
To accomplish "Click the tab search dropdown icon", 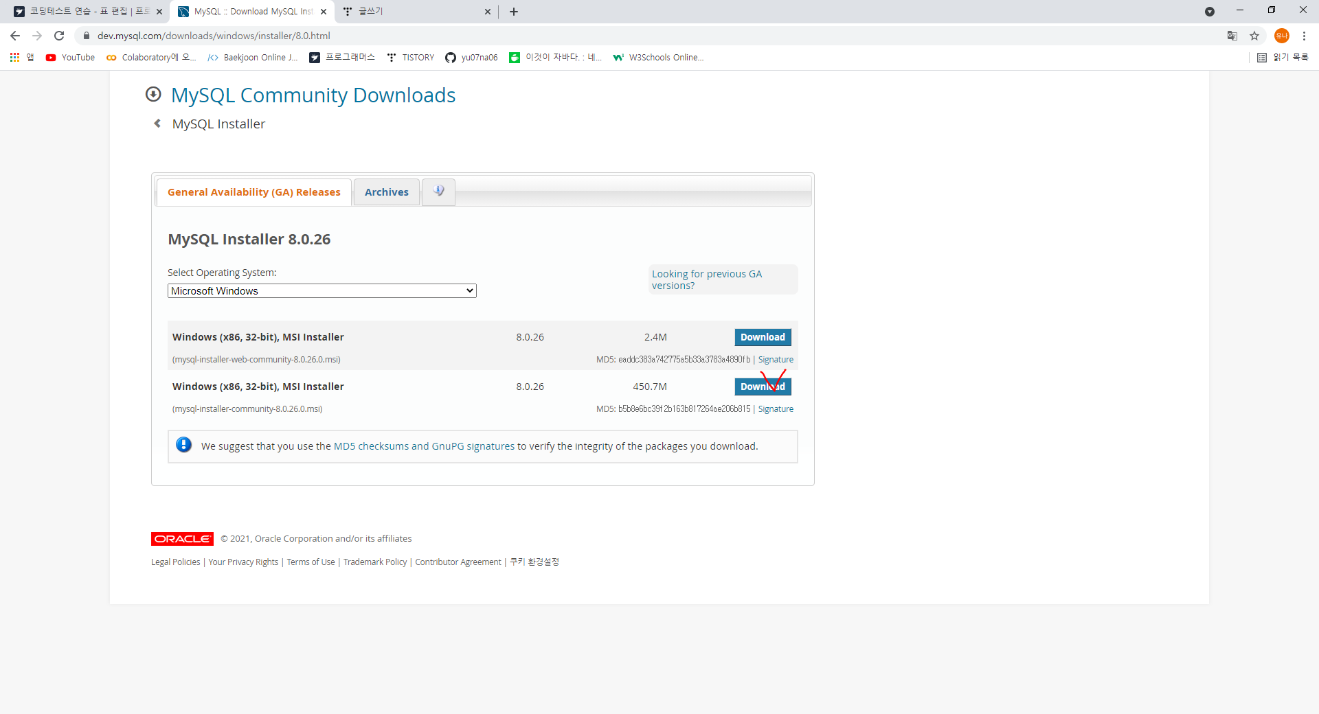I will point(1210,12).
